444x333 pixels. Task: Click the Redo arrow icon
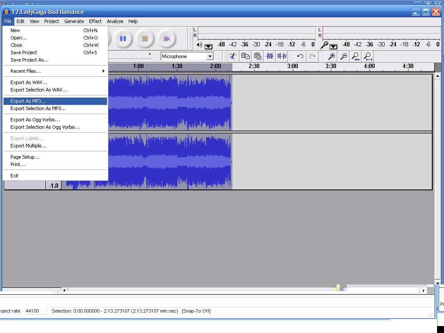point(312,56)
